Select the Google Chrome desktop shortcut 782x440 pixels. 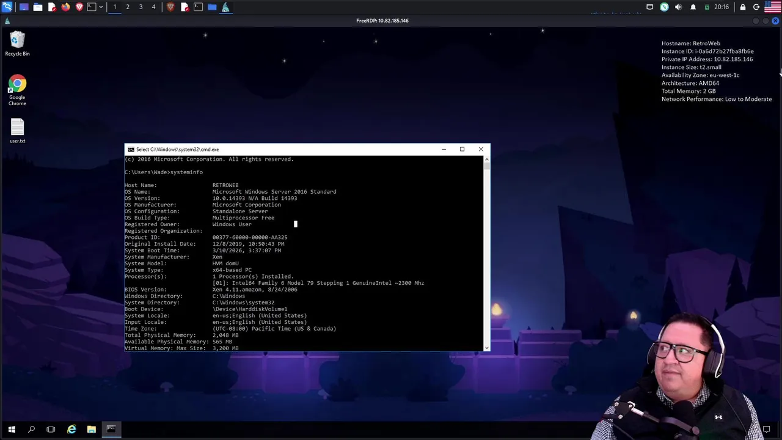pyautogui.click(x=17, y=90)
